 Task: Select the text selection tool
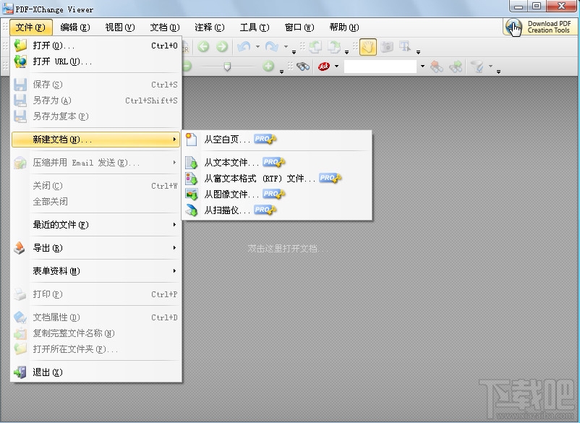[x=404, y=46]
